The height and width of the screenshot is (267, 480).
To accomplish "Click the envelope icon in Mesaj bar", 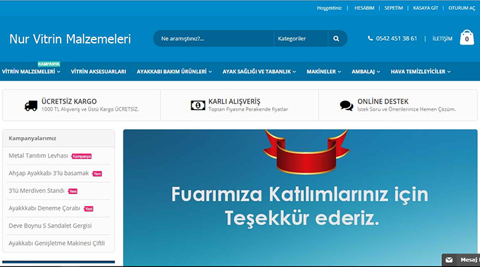I will [x=449, y=260].
